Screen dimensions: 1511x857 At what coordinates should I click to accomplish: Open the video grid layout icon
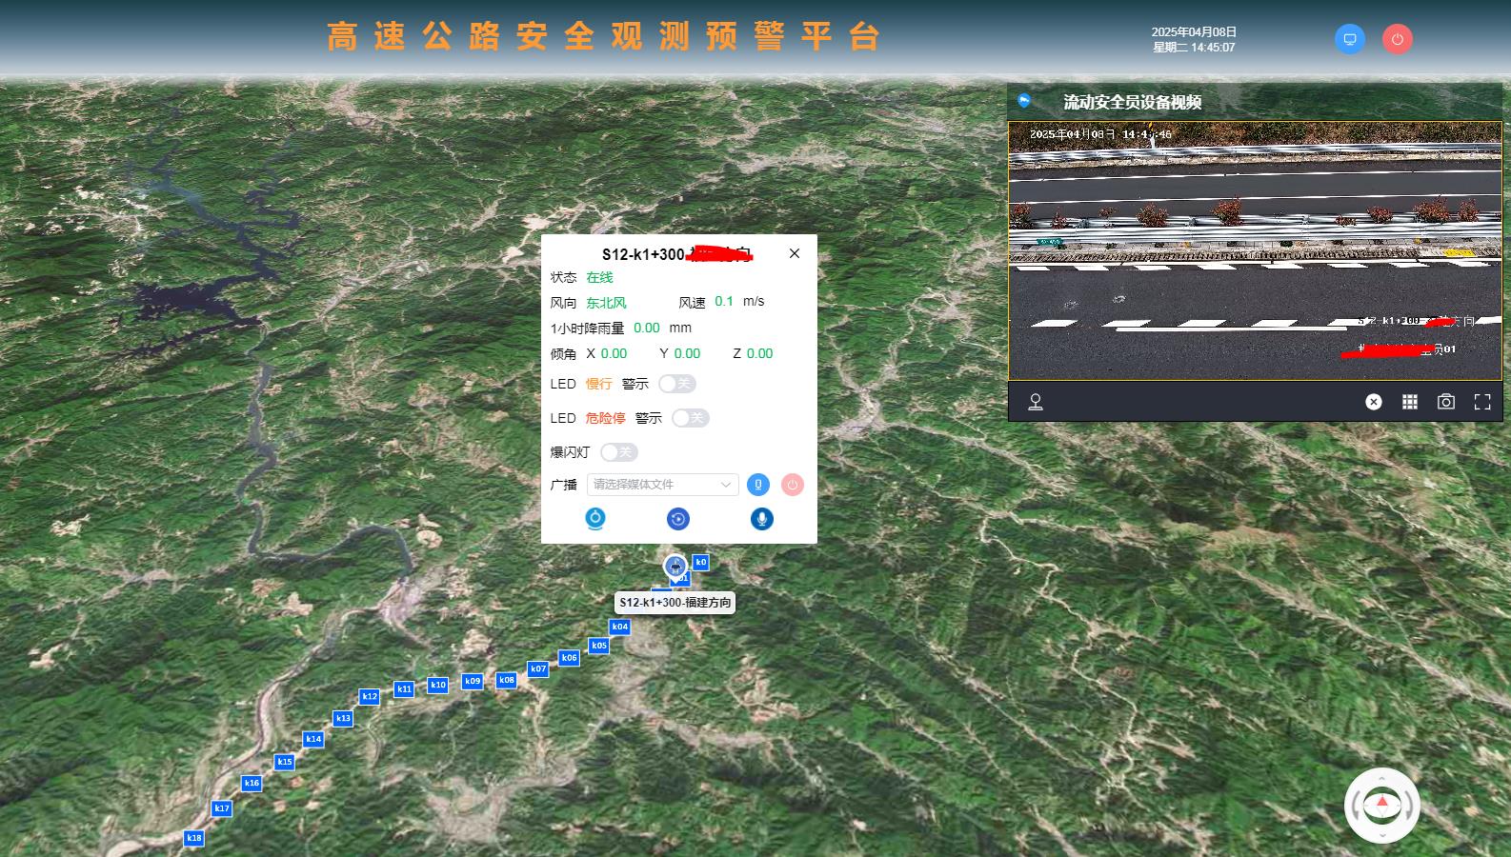click(1409, 402)
